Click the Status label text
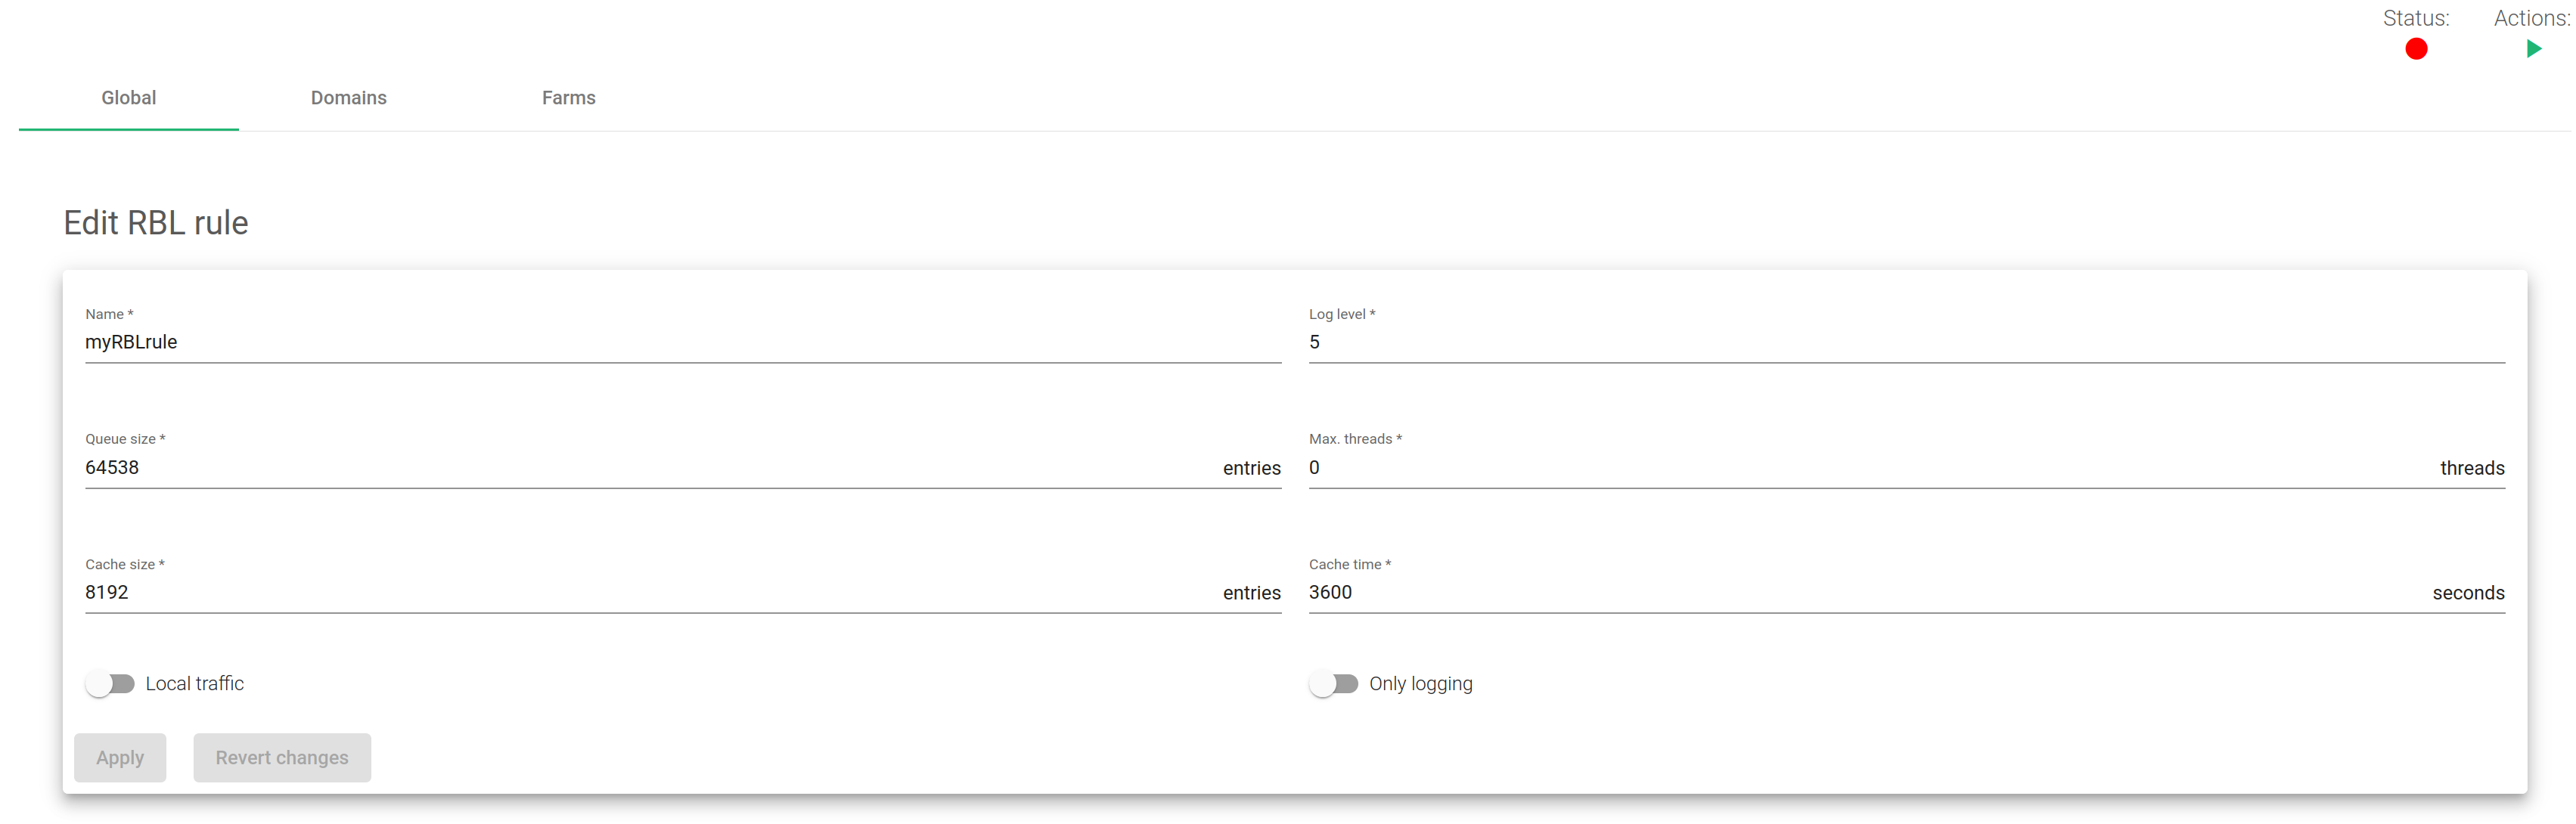 pyautogui.click(x=2416, y=18)
